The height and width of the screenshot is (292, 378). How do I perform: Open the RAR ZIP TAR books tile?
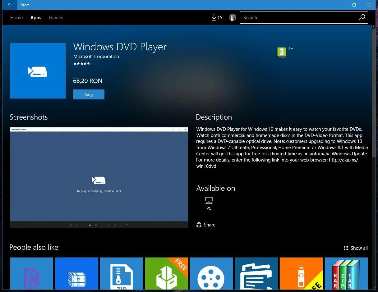pos(346,273)
